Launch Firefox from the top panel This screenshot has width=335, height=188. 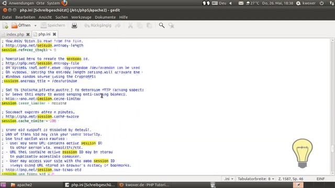pyautogui.click(x=64, y=3)
